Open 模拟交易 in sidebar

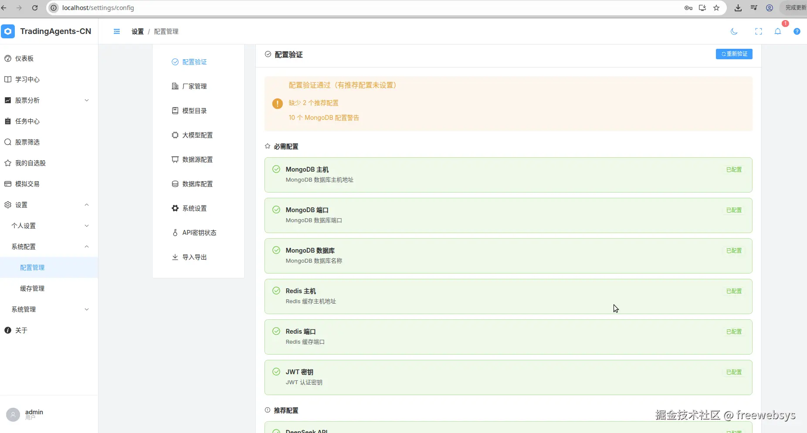point(49,184)
